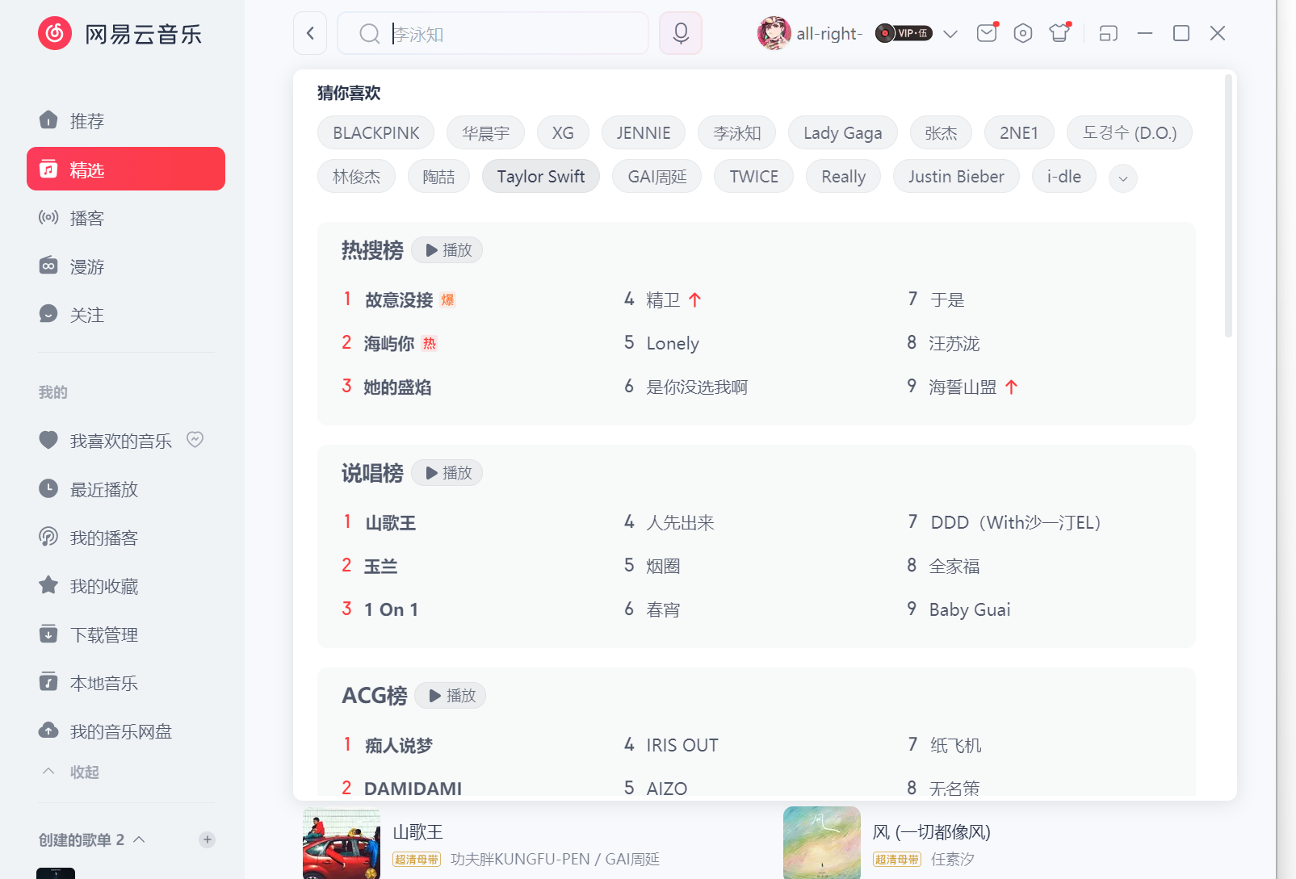Switch to mini player mode icon
This screenshot has height=879, width=1296.
[1108, 33]
